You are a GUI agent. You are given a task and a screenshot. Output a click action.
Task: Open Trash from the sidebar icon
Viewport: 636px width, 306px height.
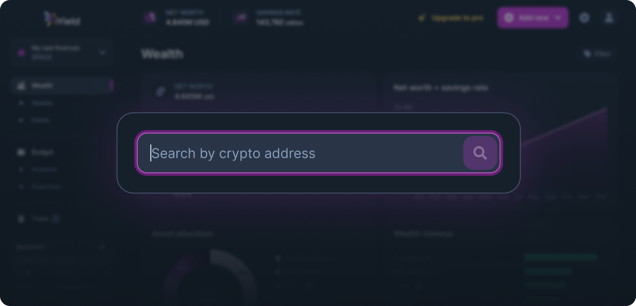[21, 219]
